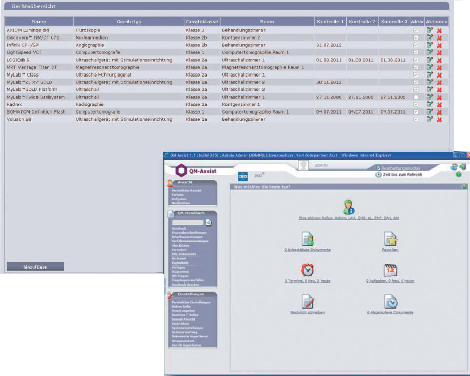Click the calendar Aufgaben icon
The image size is (470, 376).
tap(390, 270)
